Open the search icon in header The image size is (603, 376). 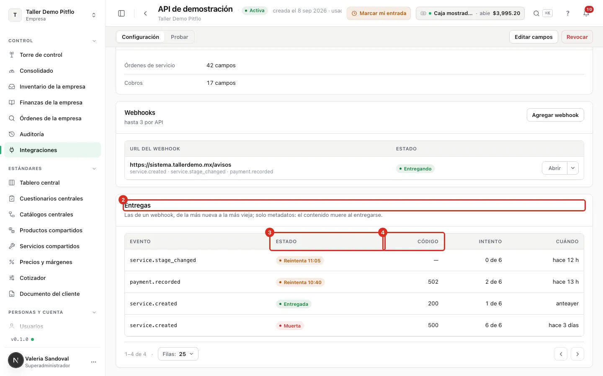(x=536, y=13)
